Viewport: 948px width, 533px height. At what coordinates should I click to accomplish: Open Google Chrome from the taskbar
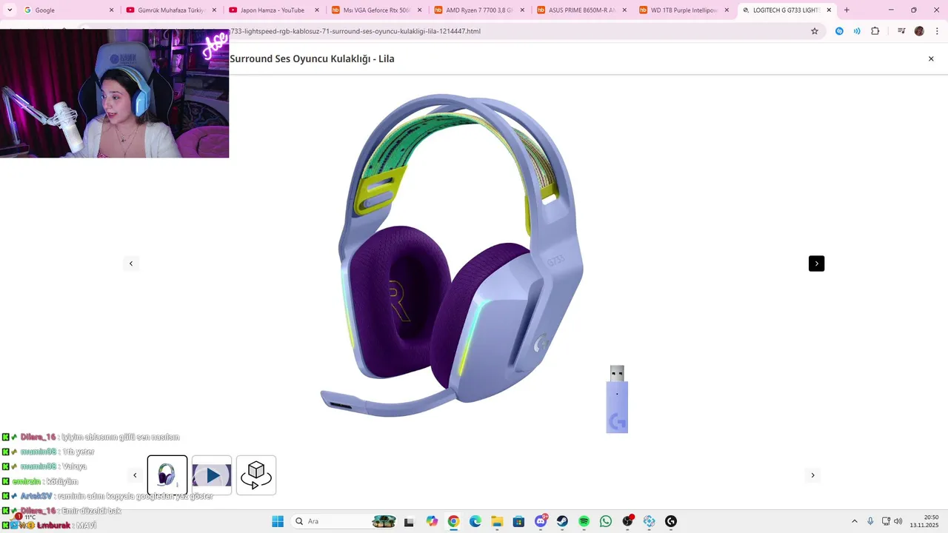pos(453,521)
